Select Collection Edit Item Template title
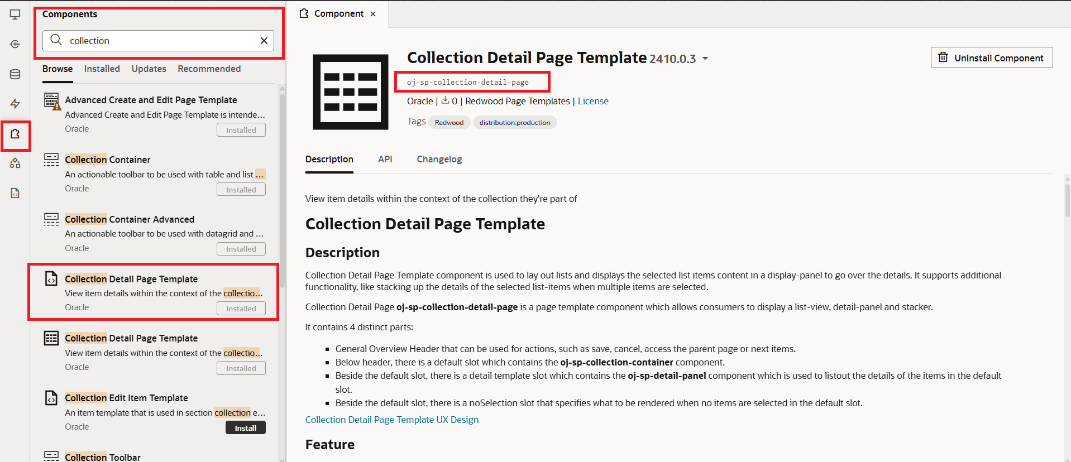This screenshot has height=462, width=1071. point(126,398)
